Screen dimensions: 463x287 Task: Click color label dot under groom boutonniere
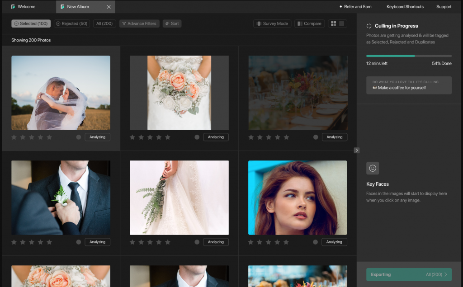coord(79,242)
